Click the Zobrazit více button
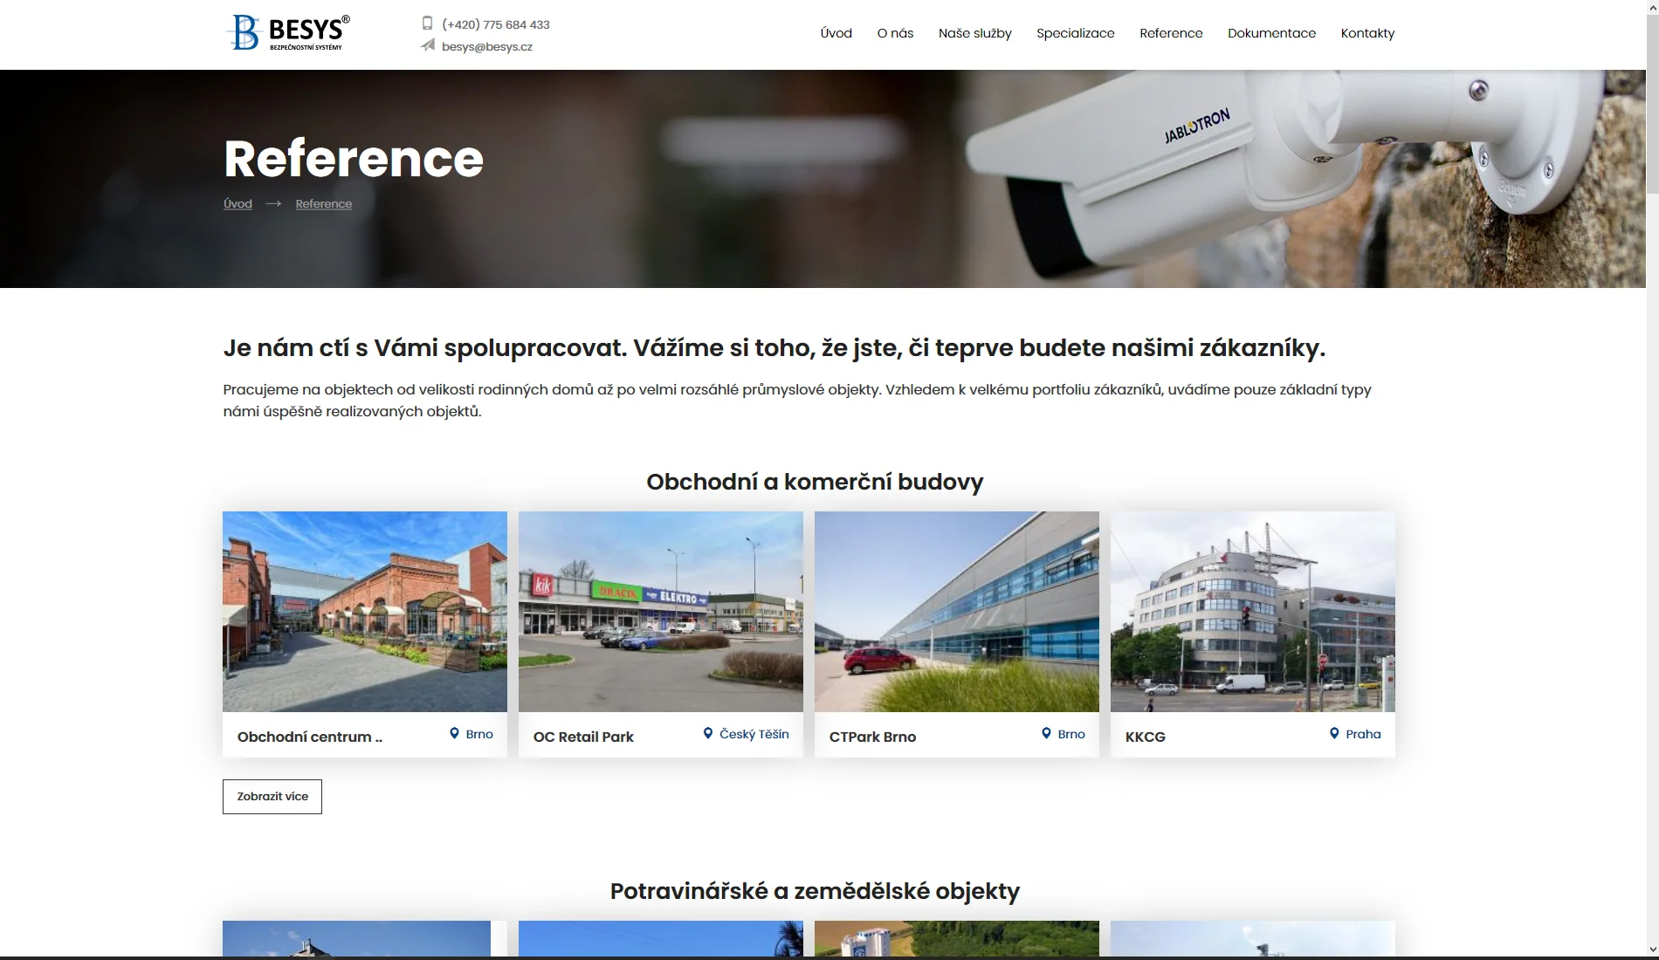1659x960 pixels. (272, 796)
